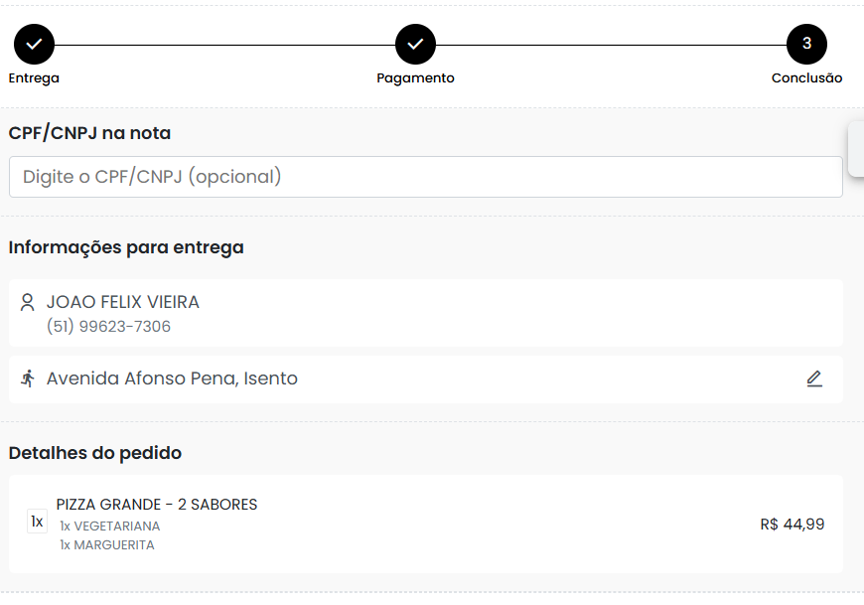Click the step 3 Conclusão circle

(806, 44)
